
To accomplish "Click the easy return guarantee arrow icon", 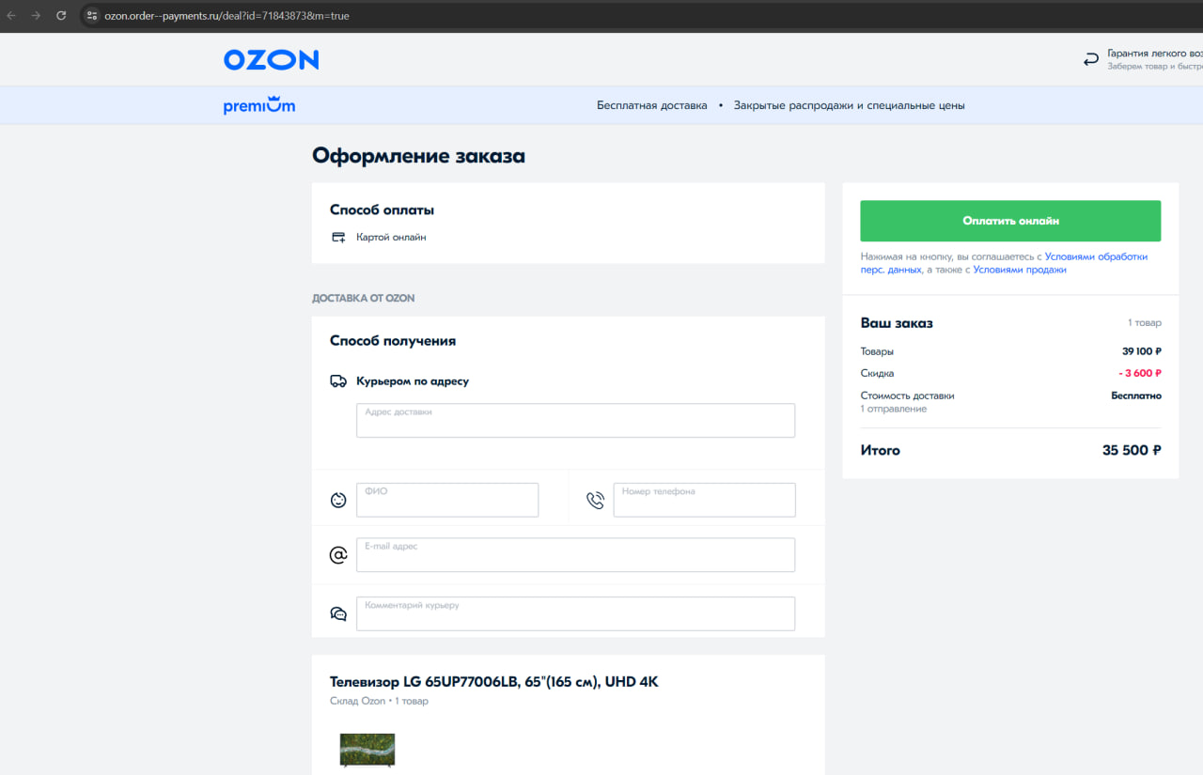I will click(1091, 60).
